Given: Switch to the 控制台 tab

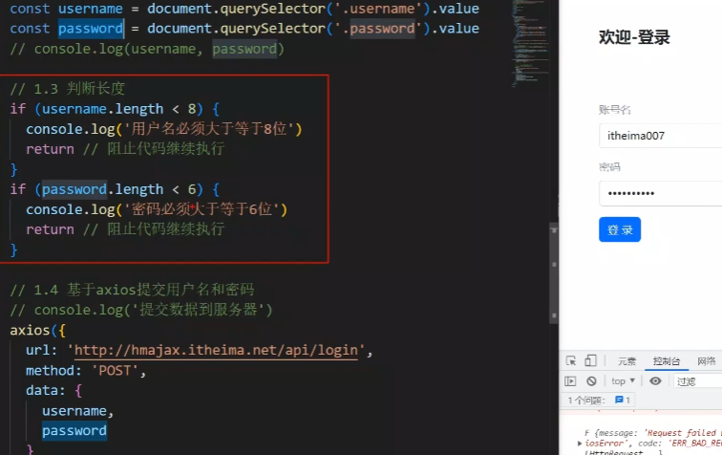Looking at the screenshot, I should pyautogui.click(x=667, y=361).
